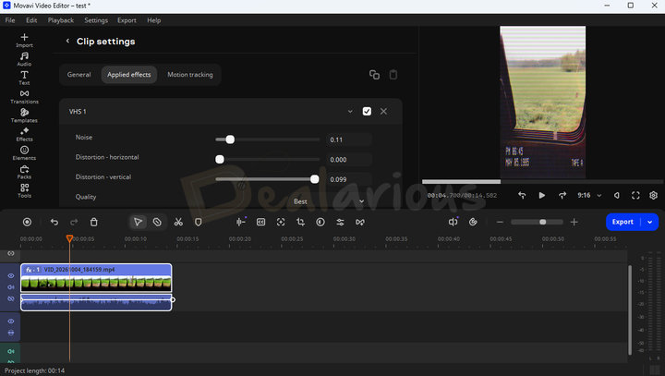Screen dimensions: 665x376
Task: Switch to the General tab
Action: [x=79, y=75]
